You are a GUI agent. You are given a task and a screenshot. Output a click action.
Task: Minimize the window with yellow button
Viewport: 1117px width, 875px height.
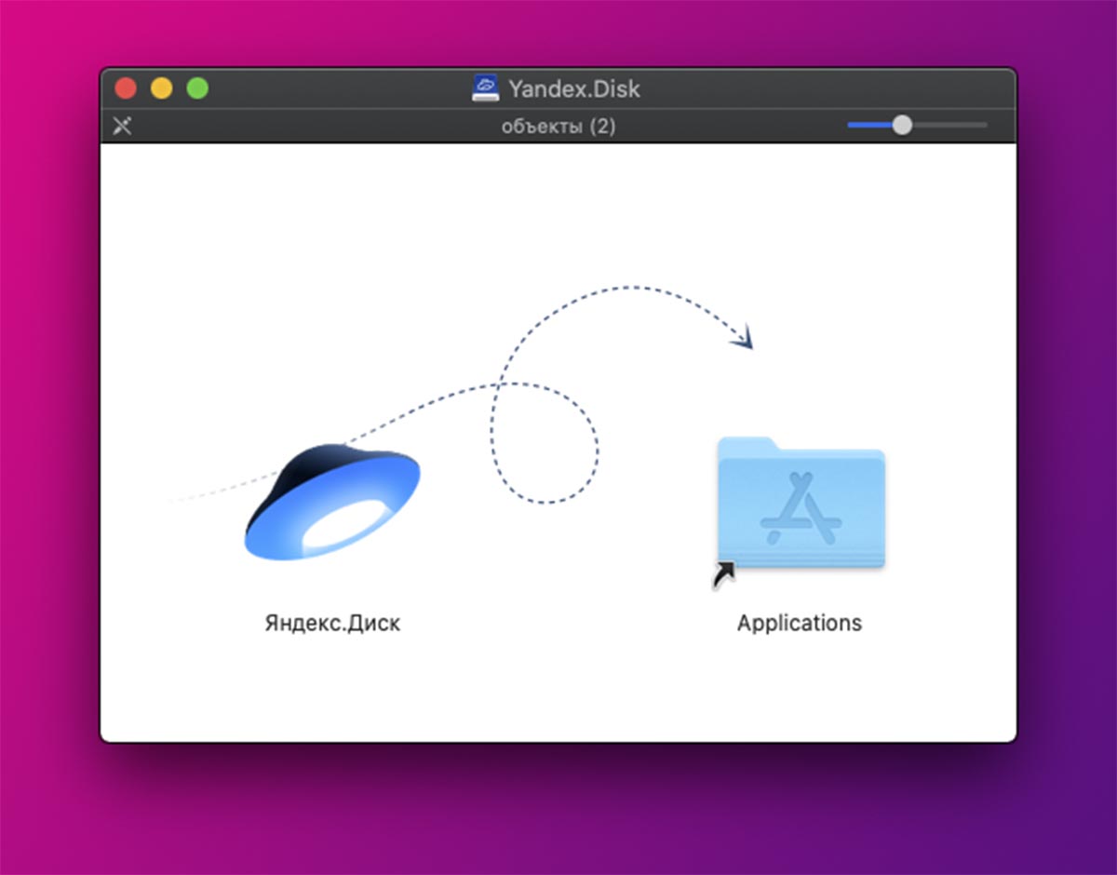162,88
